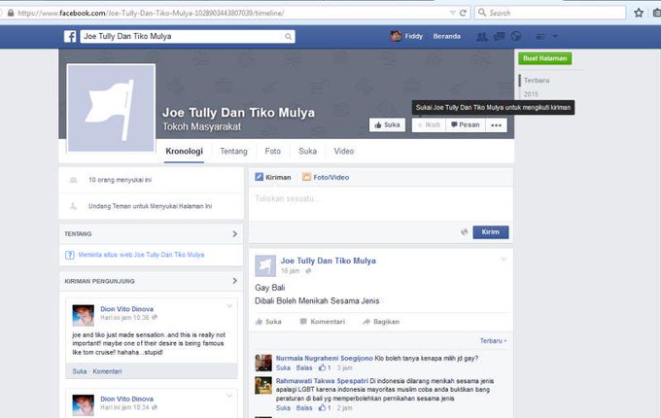
Task: Go to Beranda home
Action: click(447, 36)
